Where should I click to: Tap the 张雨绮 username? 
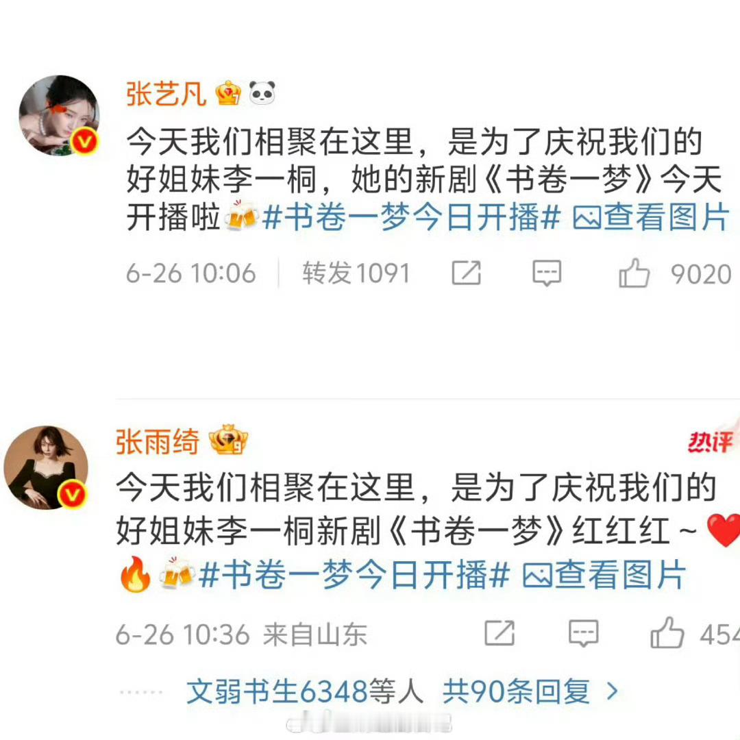[x=158, y=441]
